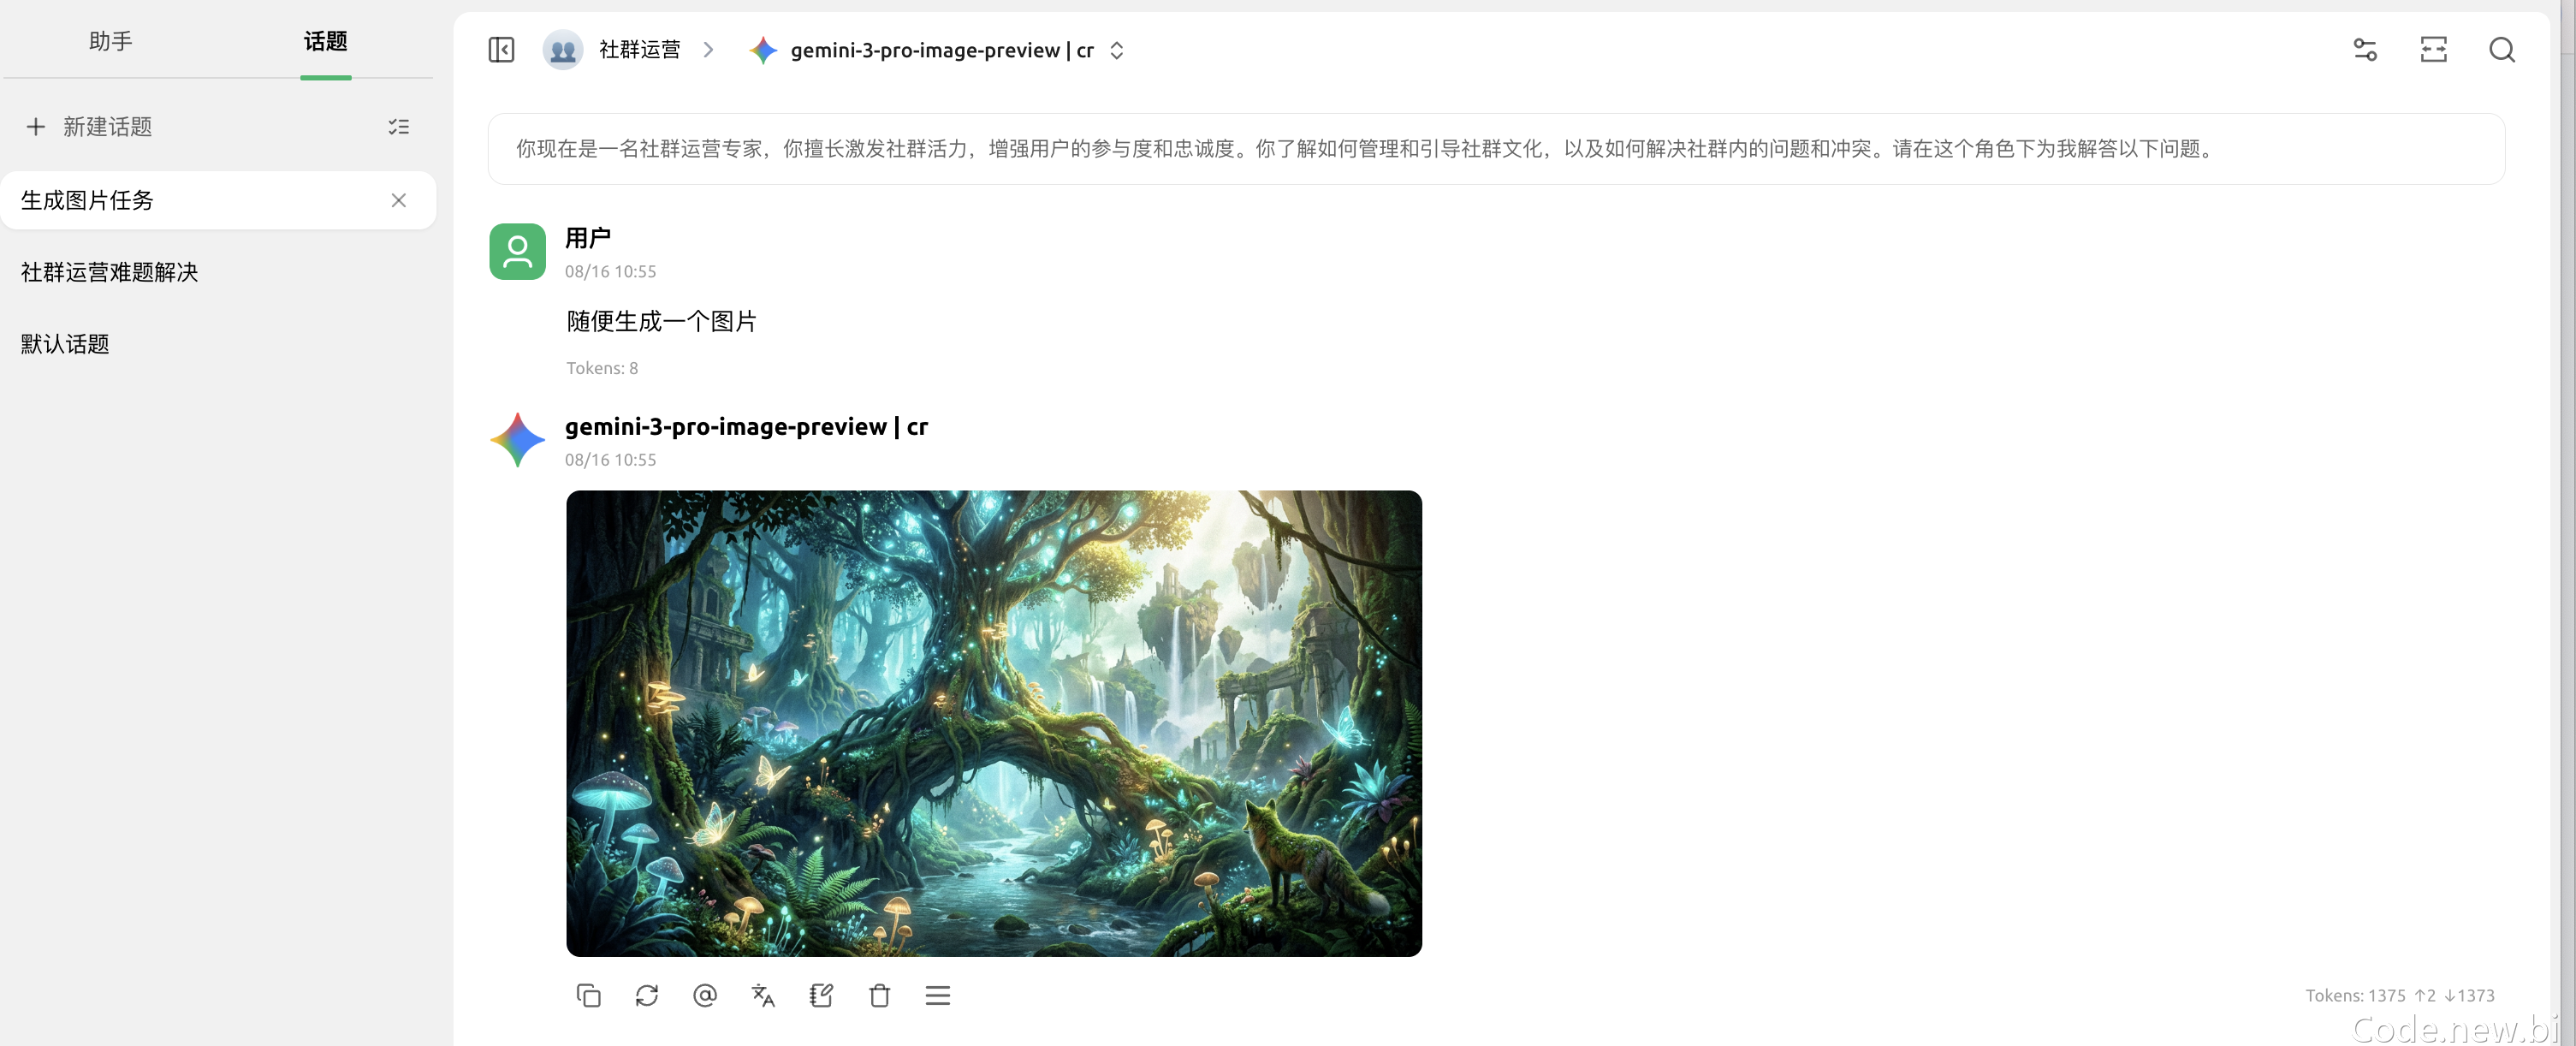Click the expand chat layout icon
Image resolution: width=2576 pixels, height=1046 pixels.
coord(2433,50)
